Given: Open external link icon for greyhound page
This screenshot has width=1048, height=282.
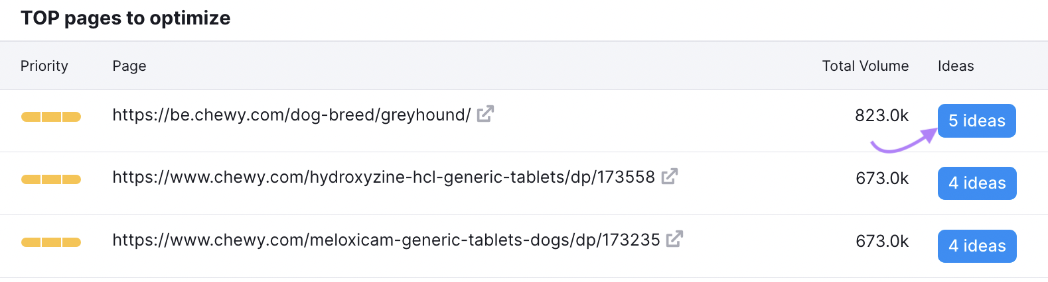Looking at the screenshot, I should click(485, 114).
